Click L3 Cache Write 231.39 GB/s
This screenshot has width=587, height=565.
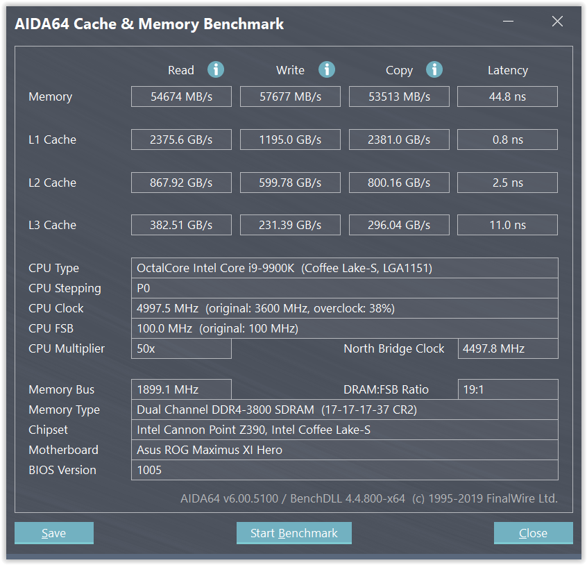pos(290,225)
